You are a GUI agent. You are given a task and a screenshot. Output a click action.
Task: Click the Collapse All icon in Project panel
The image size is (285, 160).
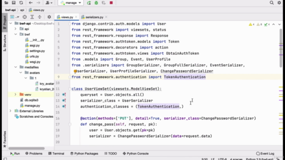tap(40, 17)
